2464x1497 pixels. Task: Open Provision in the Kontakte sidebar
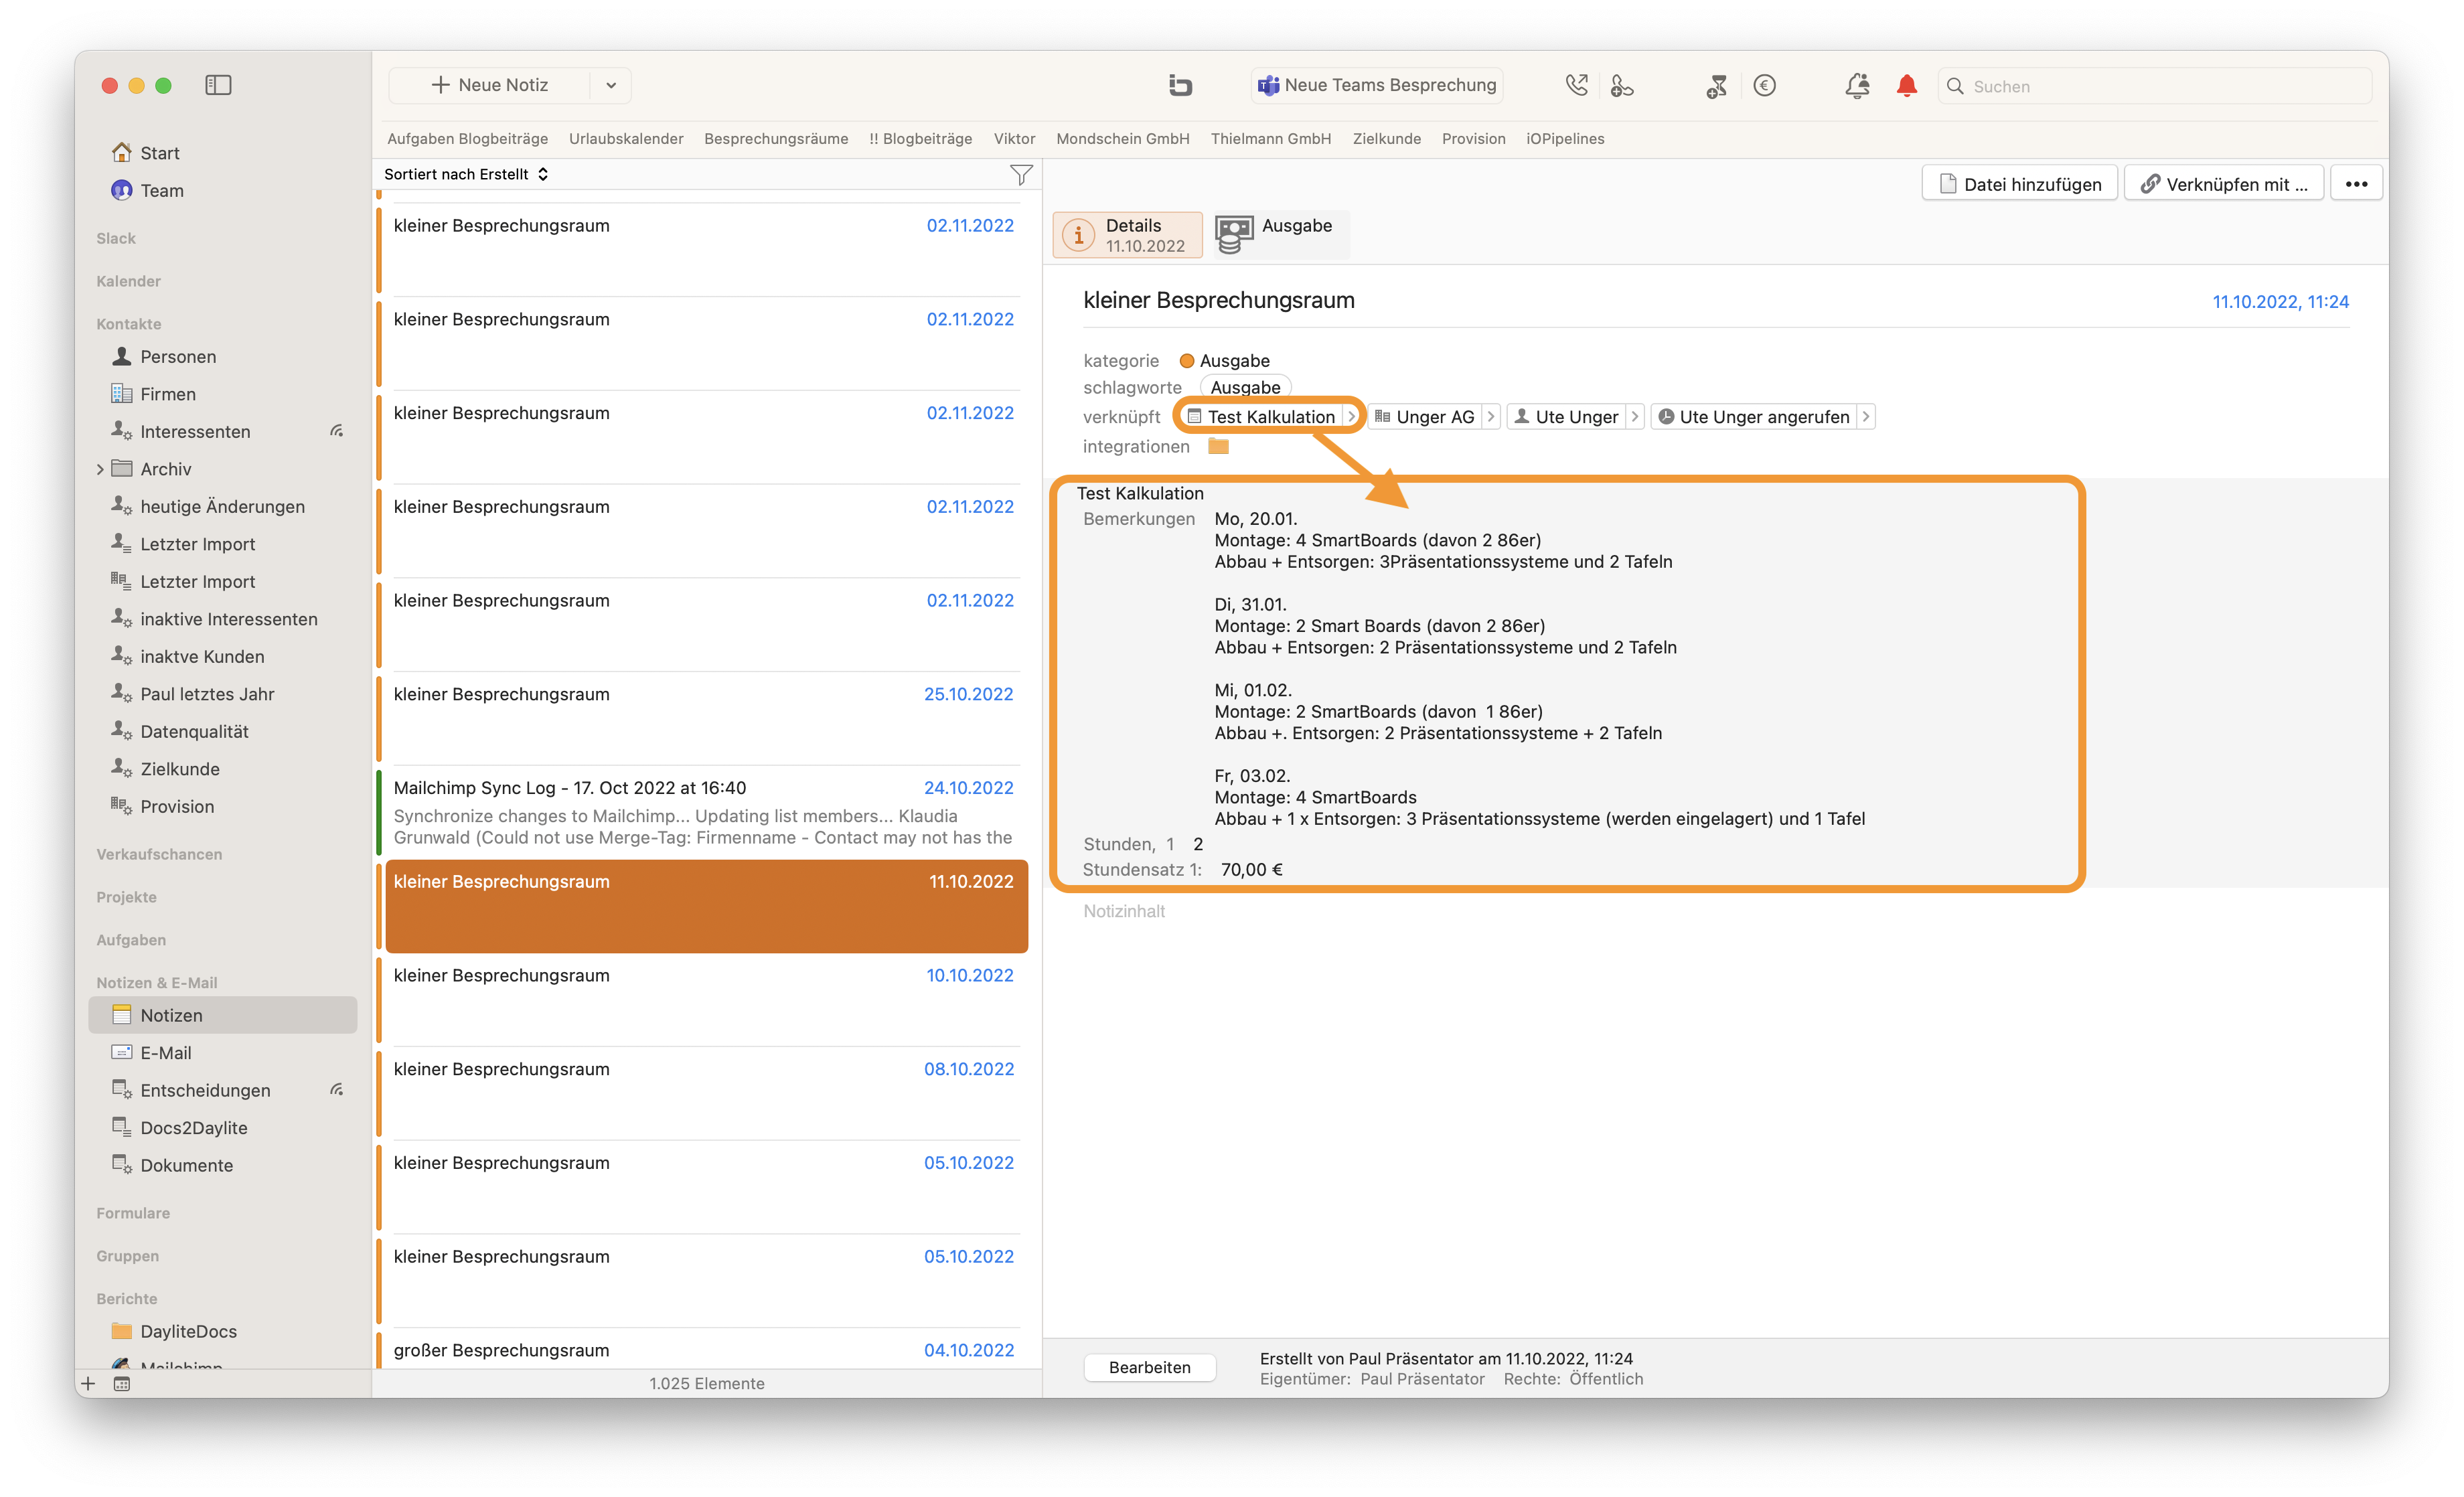click(177, 806)
